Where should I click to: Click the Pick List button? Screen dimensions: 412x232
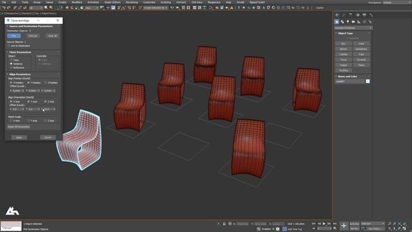click(33, 36)
